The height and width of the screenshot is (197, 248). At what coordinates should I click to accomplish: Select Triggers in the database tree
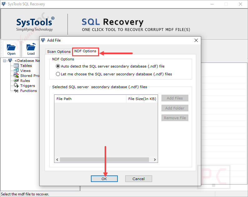coord(27,86)
